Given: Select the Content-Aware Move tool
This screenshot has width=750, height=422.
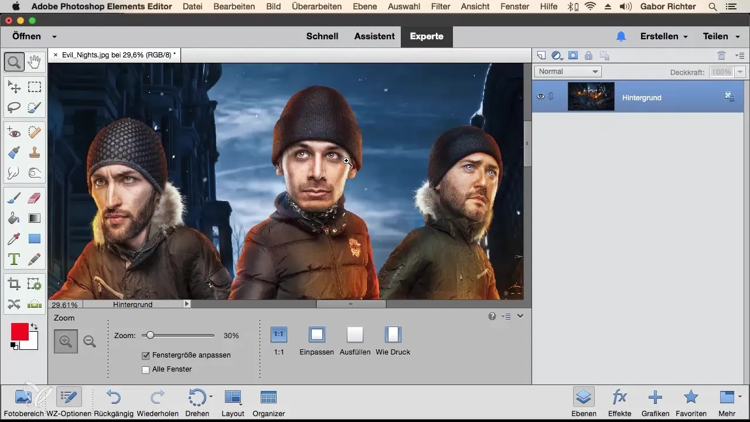Looking at the screenshot, I should point(14,304).
